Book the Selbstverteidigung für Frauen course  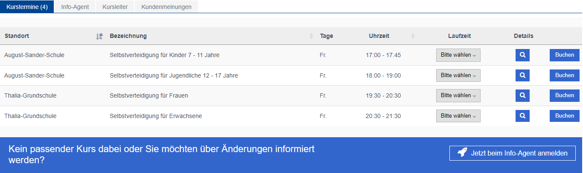coord(565,95)
